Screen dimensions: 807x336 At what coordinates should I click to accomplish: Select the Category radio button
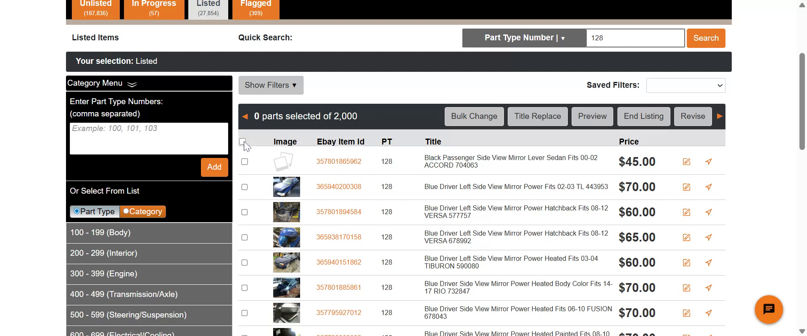[x=126, y=211]
